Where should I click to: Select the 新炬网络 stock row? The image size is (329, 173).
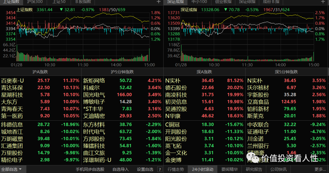coord(122,80)
